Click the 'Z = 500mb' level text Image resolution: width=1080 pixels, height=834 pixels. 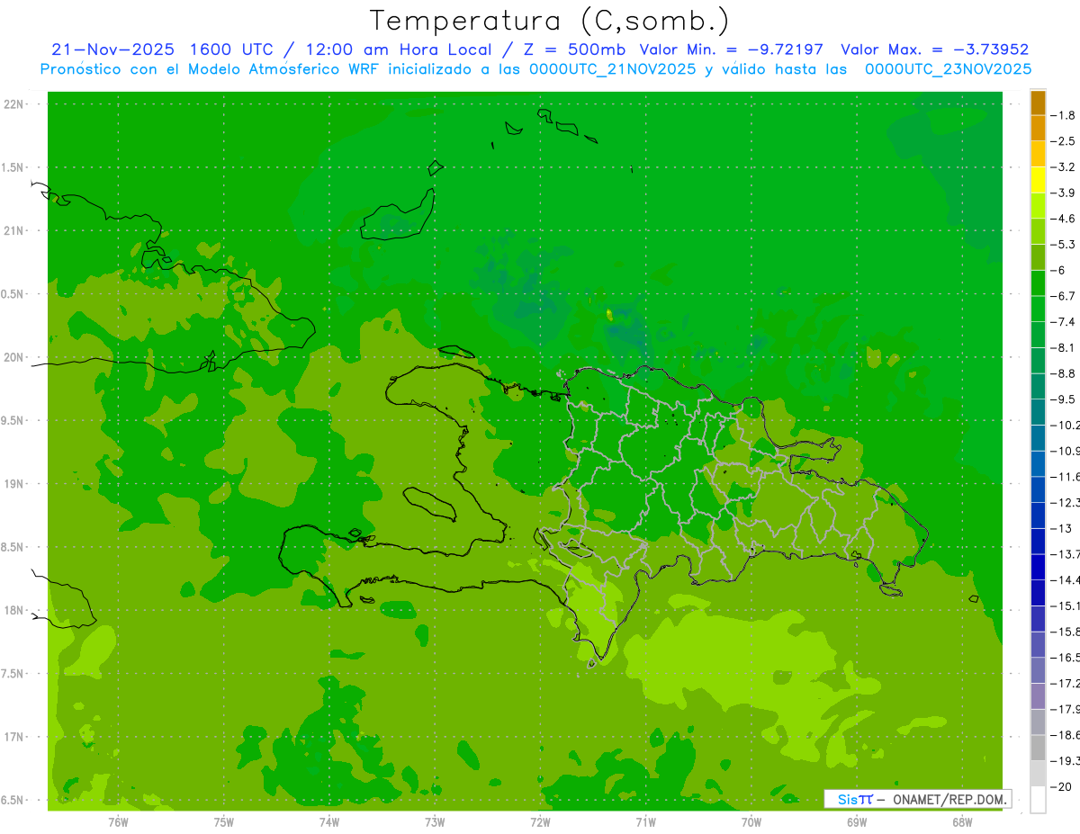(572, 49)
